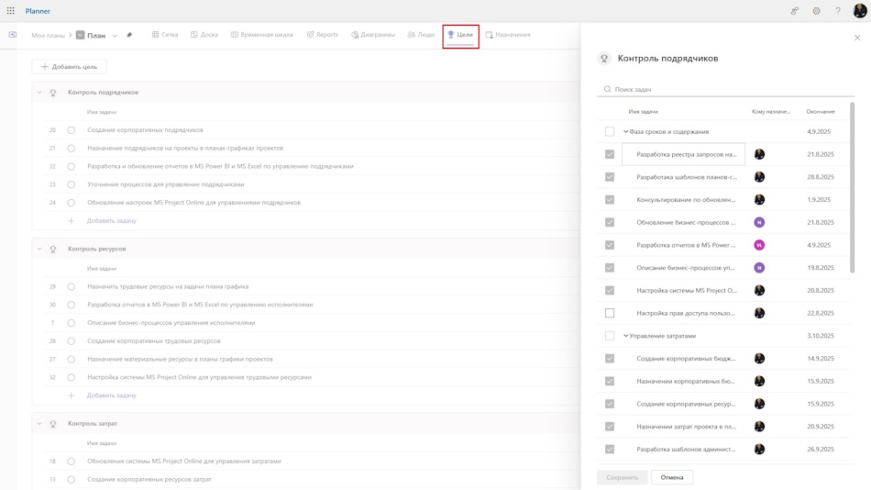The image size is (871, 490).
Task: Click assignee avatar for Консультирование по обновлен
Action: 759,200
